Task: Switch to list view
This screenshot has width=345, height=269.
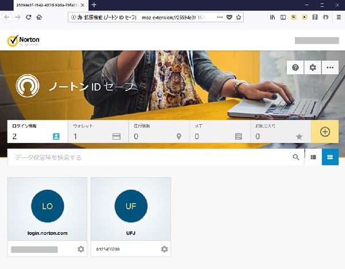Action: [x=313, y=157]
